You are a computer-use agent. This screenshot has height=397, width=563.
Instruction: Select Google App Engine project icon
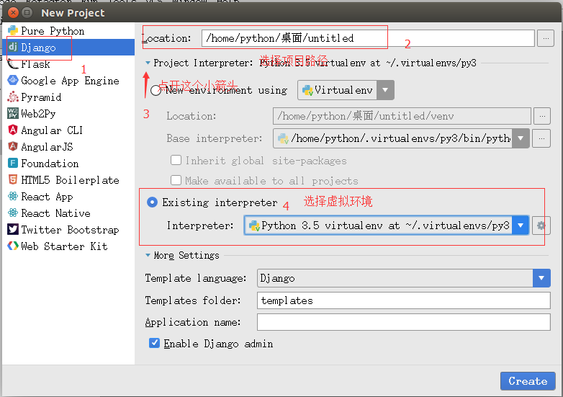(13, 81)
